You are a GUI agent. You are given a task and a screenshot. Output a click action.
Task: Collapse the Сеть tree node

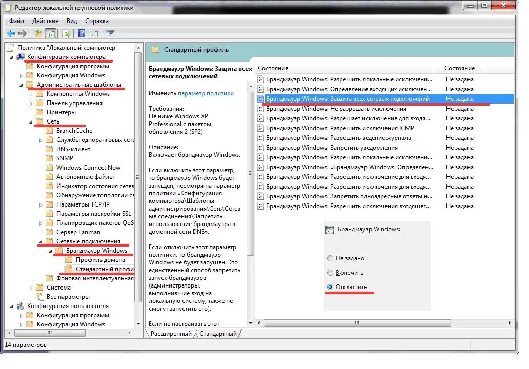click(31, 122)
